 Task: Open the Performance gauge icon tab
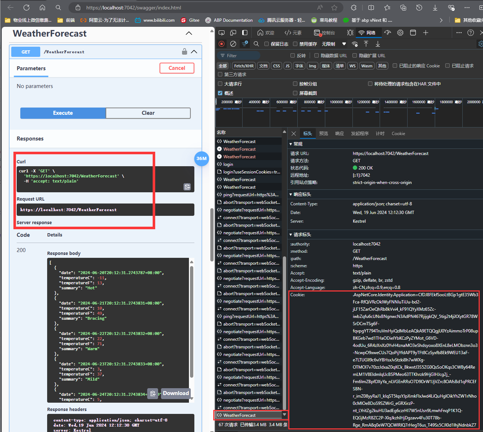pyautogui.click(x=388, y=33)
